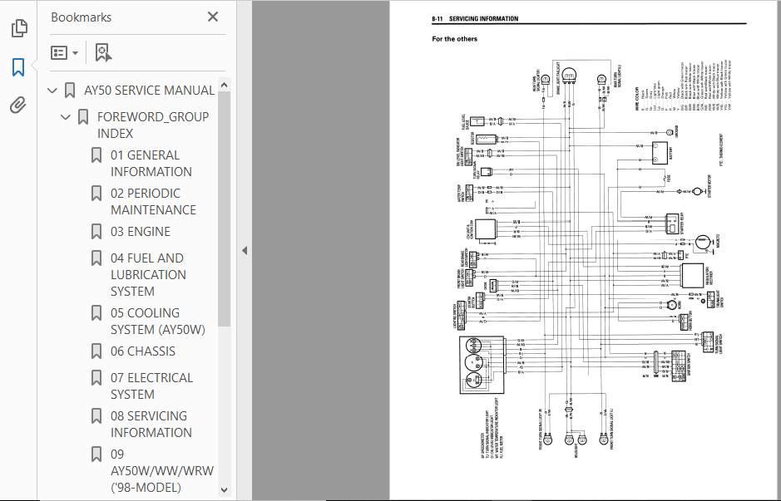
Task: Click the 'SERVICING INFORMATION' page header
Action: [x=483, y=19]
